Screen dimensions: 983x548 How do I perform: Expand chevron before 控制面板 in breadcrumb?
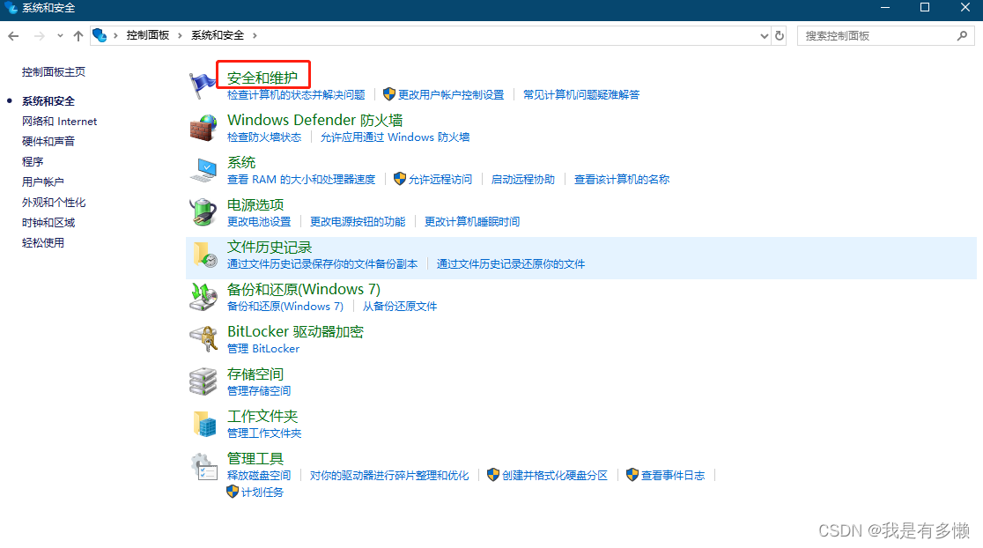pos(115,36)
